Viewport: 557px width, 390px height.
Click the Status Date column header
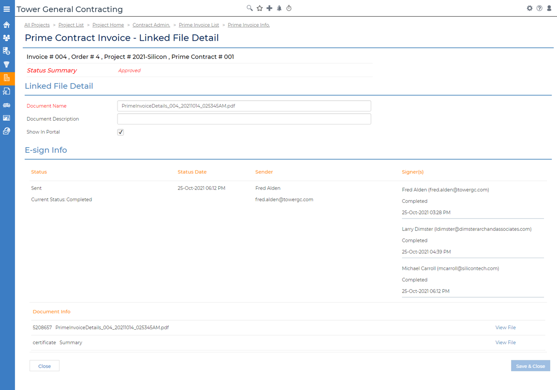[192, 172]
